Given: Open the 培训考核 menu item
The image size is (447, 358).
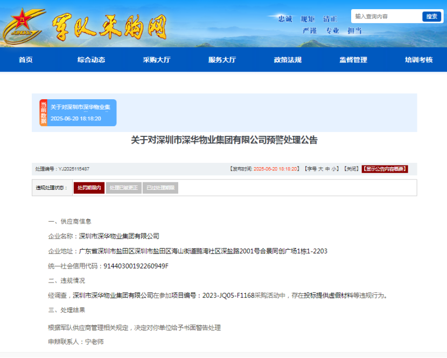Looking at the screenshot, I should point(419,60).
